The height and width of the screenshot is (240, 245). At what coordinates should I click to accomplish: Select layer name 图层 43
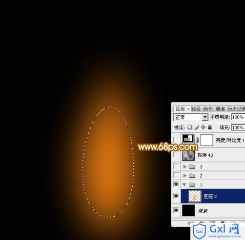pos(205,155)
